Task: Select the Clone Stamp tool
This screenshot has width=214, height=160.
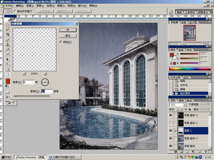Action: click(x=8, y=45)
